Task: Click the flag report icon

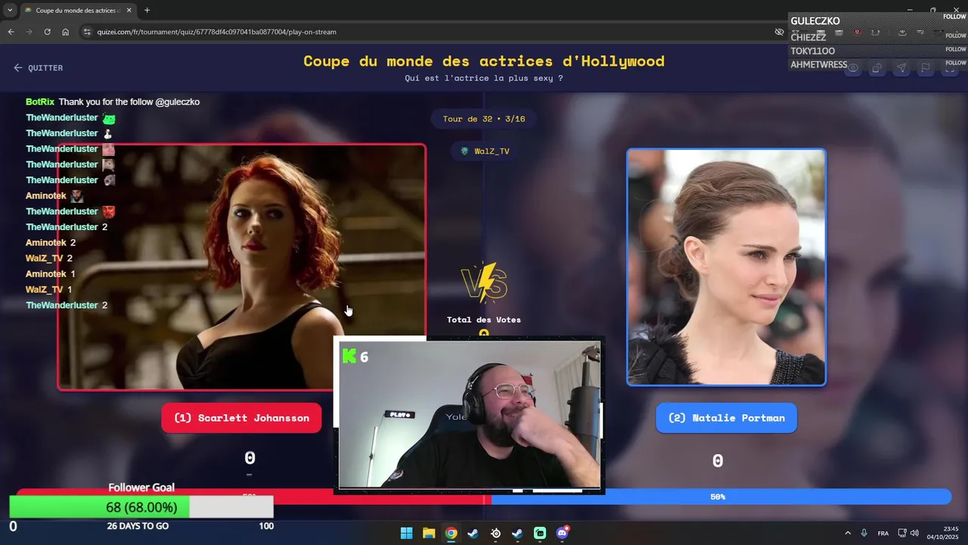Action: click(x=926, y=68)
